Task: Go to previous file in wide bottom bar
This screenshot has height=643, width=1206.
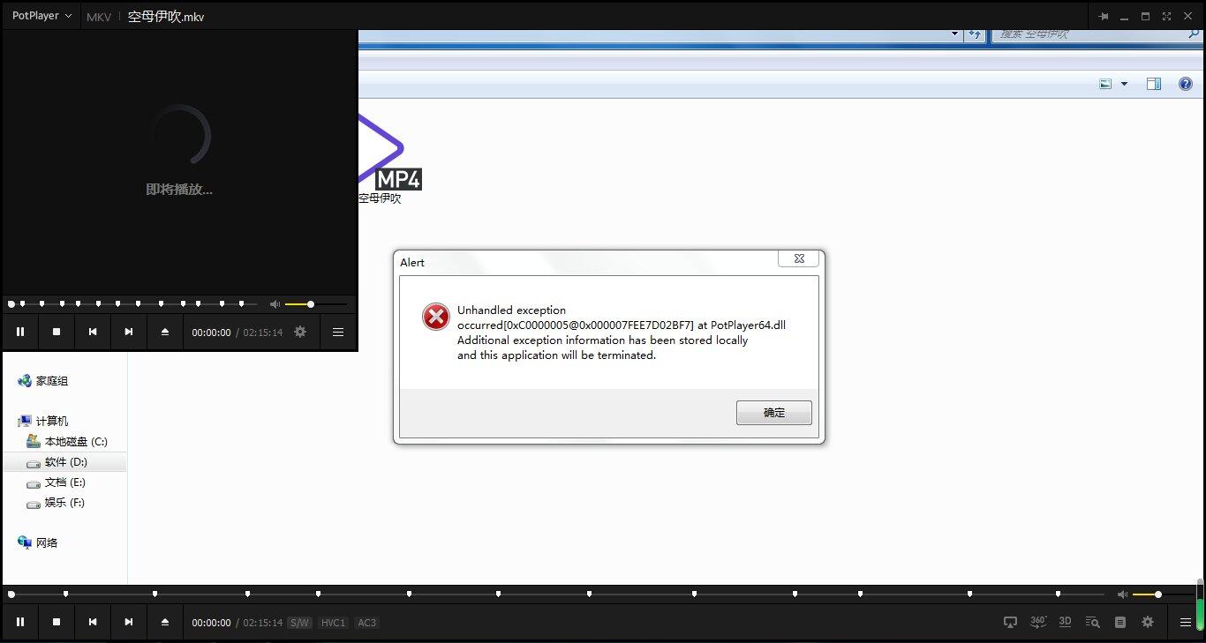Action: coord(93,622)
